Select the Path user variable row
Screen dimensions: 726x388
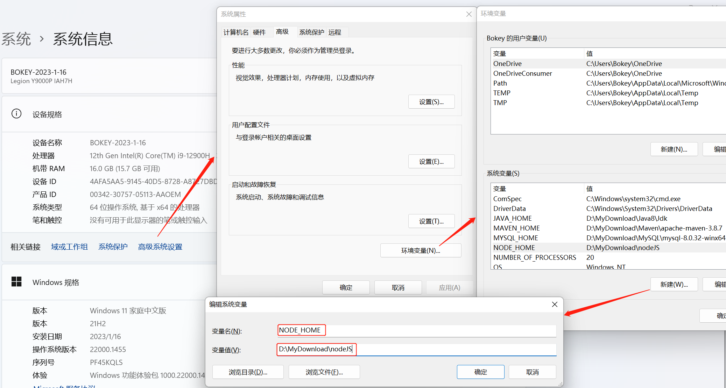pyautogui.click(x=500, y=83)
